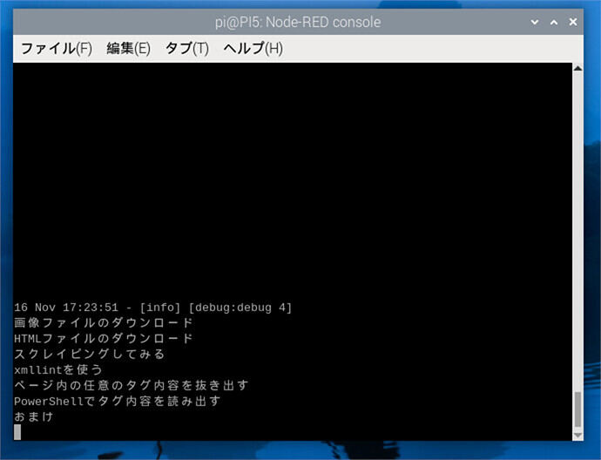Click the scrollbar down arrow
Viewport: 601px width, 460px height.
tap(577, 436)
